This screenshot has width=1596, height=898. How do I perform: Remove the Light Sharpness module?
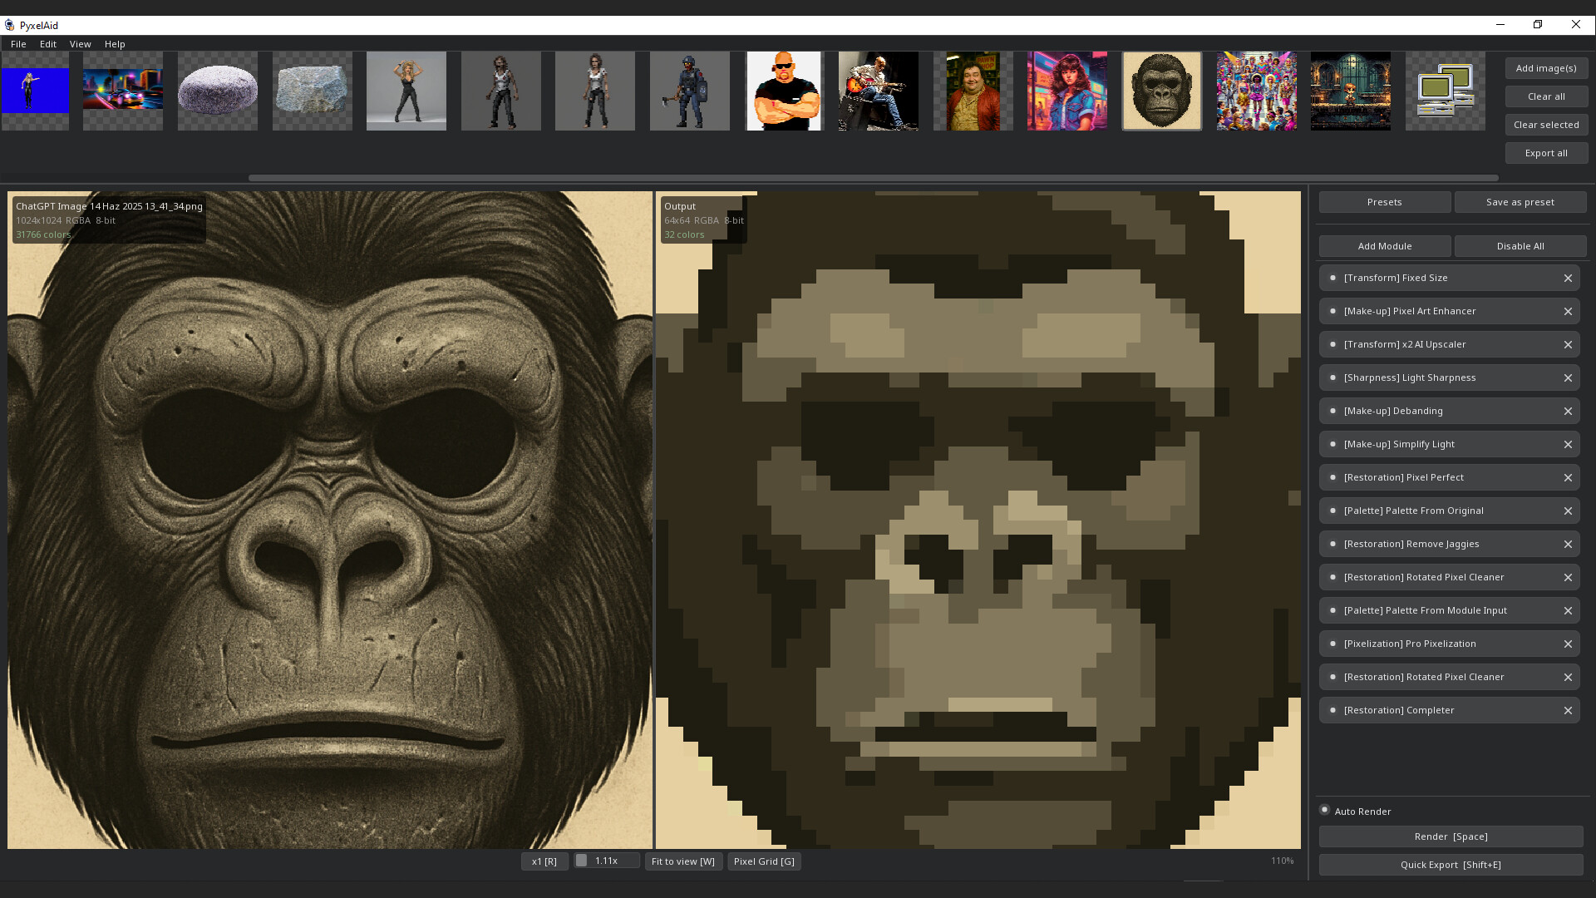point(1568,377)
